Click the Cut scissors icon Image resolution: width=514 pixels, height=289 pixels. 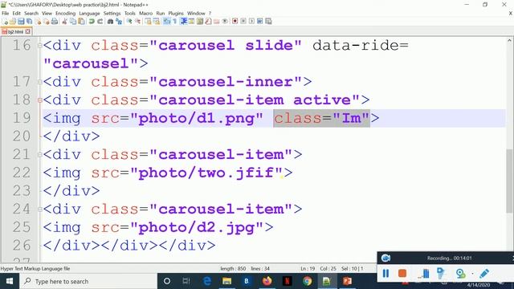64,22
